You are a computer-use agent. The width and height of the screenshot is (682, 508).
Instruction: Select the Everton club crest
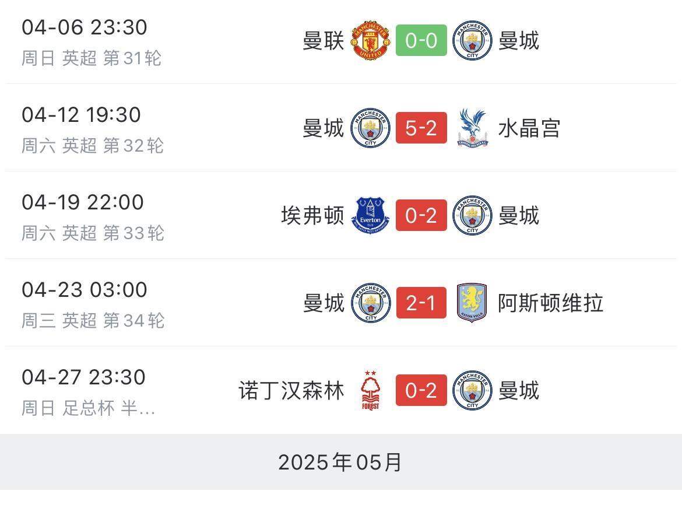click(x=370, y=215)
